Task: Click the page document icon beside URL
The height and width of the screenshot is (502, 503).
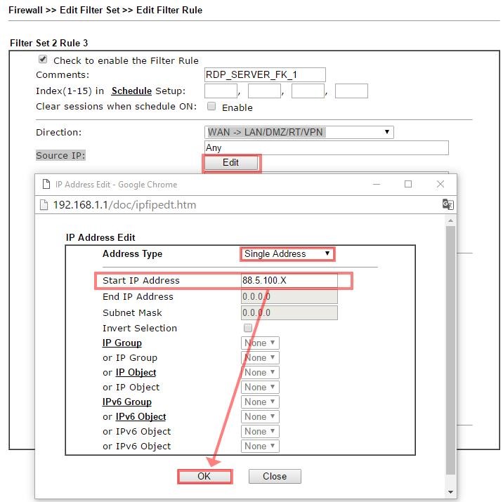Action: pyautogui.click(x=44, y=205)
